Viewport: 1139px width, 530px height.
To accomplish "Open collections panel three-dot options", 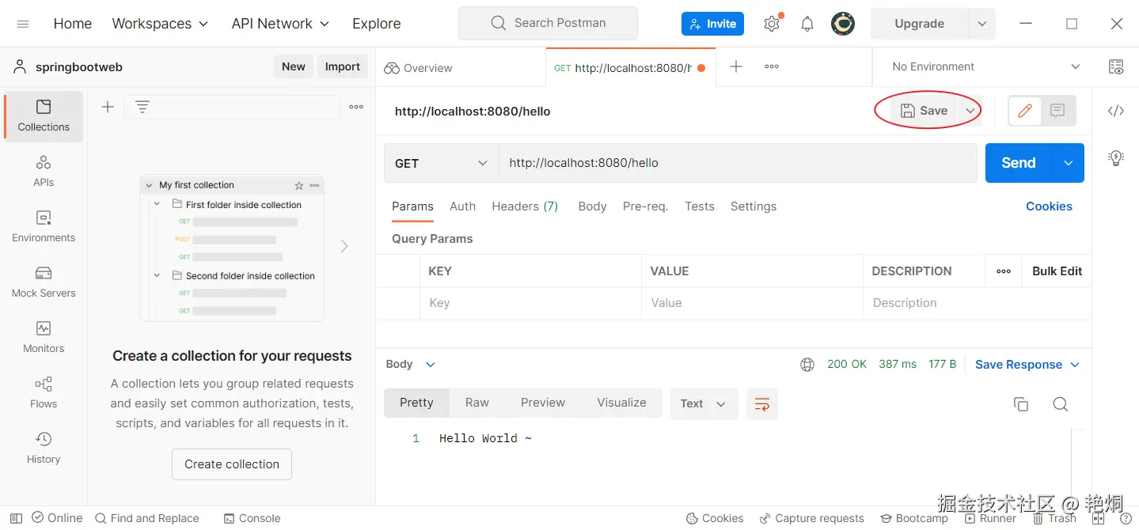I will [x=357, y=107].
